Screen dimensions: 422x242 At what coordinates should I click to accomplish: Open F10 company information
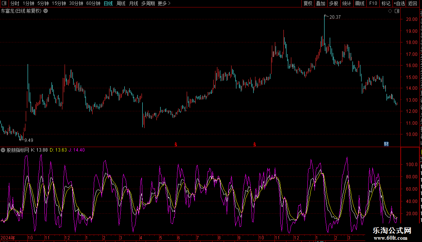click(373, 3)
